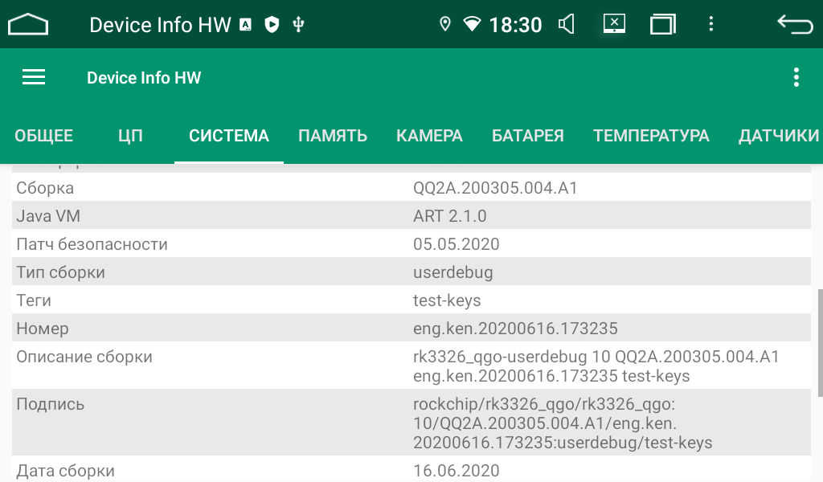Switch to the БАТАРЕЯ tab
This screenshot has height=482, width=823.
click(x=527, y=136)
